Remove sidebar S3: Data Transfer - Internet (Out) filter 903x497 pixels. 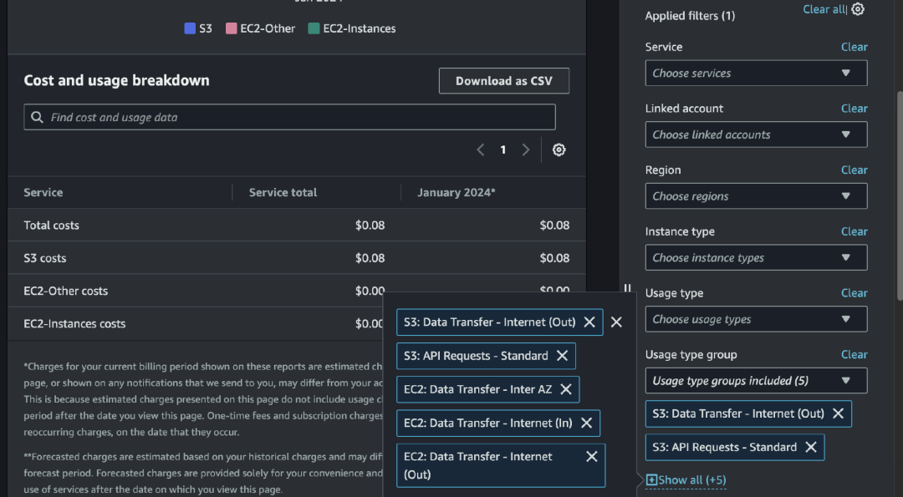pos(838,413)
